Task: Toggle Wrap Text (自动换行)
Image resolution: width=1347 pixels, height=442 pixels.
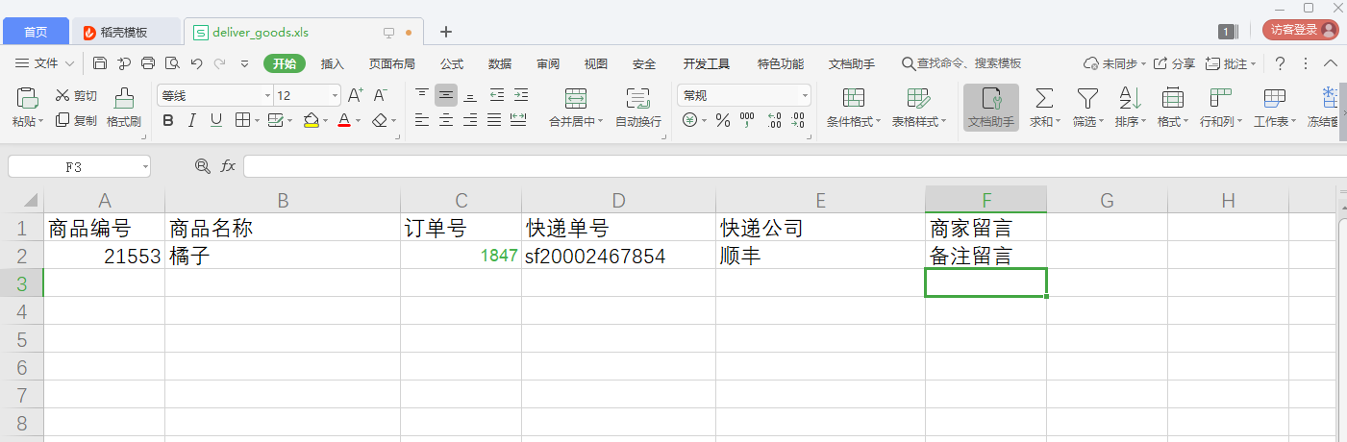Action: [637, 98]
